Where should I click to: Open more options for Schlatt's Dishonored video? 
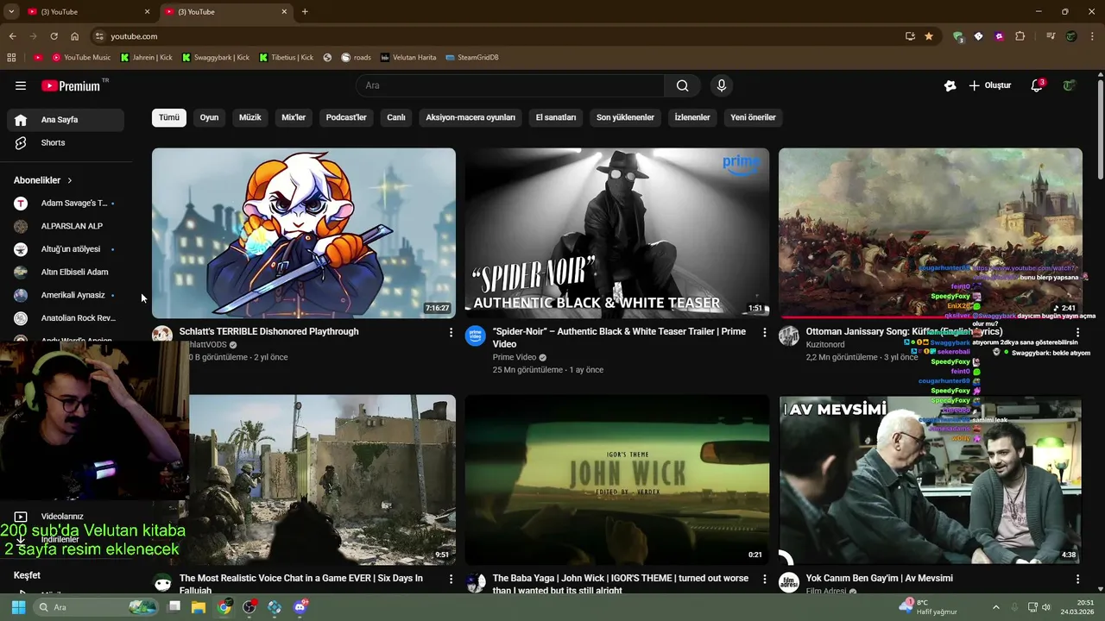point(451,332)
